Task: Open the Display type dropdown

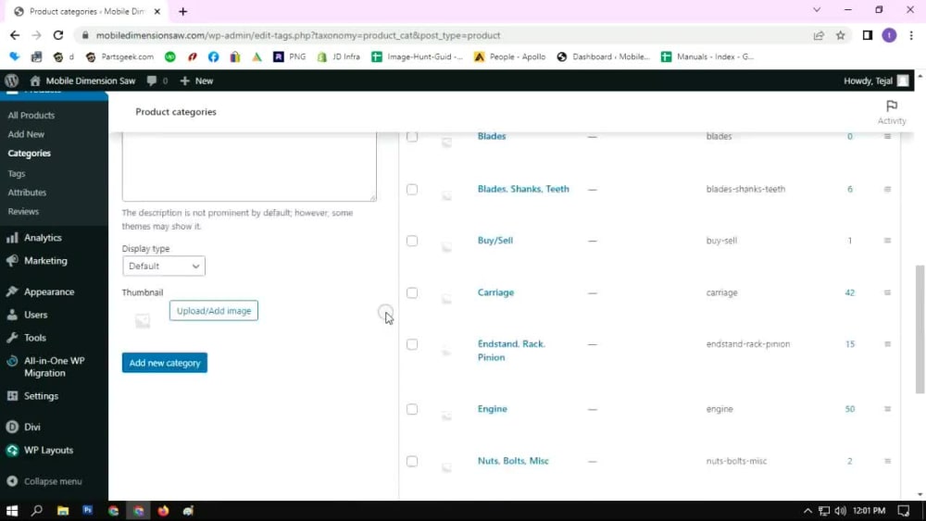Action: [164, 267]
